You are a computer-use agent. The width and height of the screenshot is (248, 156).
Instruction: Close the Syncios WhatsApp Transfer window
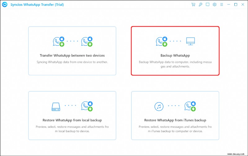pyautogui.click(x=243, y=4)
